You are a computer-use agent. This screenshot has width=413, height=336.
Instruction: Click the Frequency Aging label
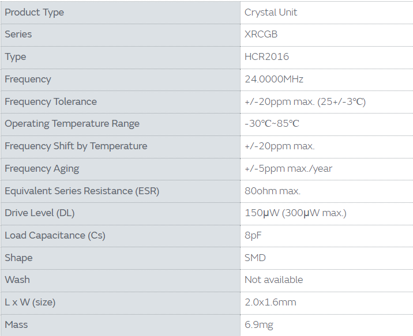point(42,168)
